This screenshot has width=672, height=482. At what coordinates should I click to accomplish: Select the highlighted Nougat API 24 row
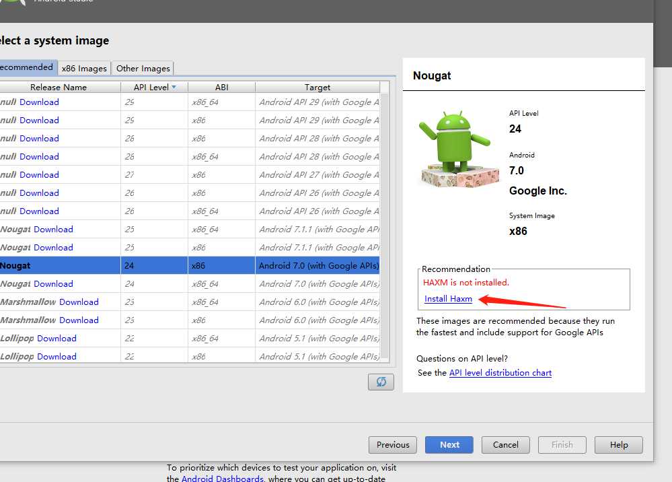[190, 265]
